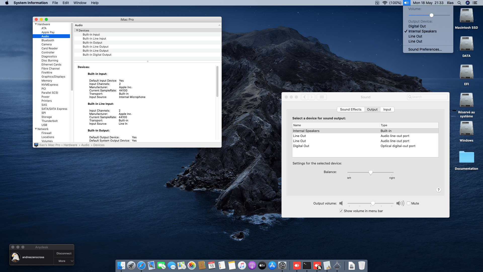The image size is (483, 272).
Task: Open System Preferences from the Dock
Action: tap(282, 265)
